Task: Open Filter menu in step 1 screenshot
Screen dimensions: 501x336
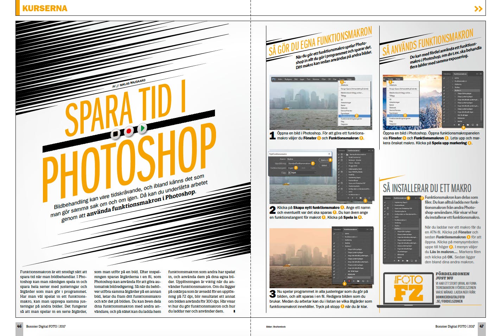Action: [324, 79]
